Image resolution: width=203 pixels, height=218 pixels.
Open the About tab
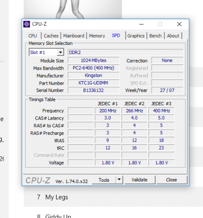coord(173,36)
